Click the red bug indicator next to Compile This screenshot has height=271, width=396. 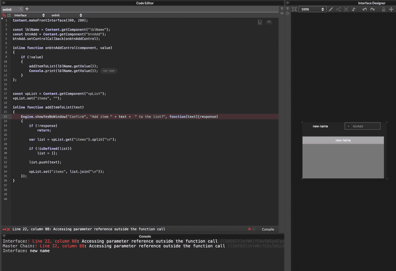point(249,229)
